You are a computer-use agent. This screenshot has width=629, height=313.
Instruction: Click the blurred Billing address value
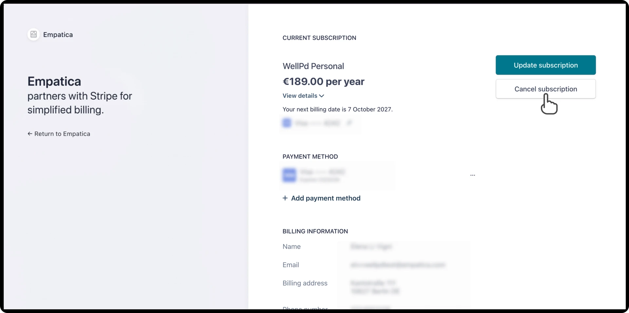[375, 287]
